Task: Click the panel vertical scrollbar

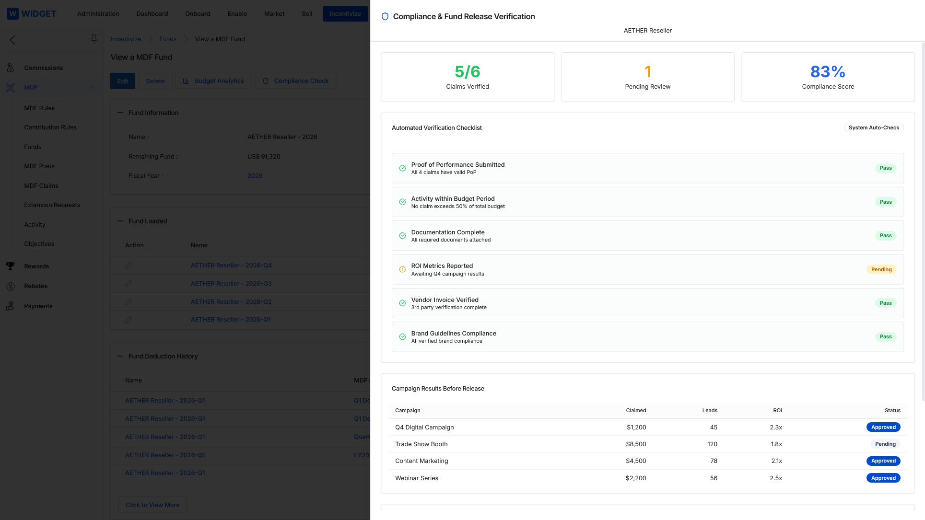Action: tap(923, 221)
